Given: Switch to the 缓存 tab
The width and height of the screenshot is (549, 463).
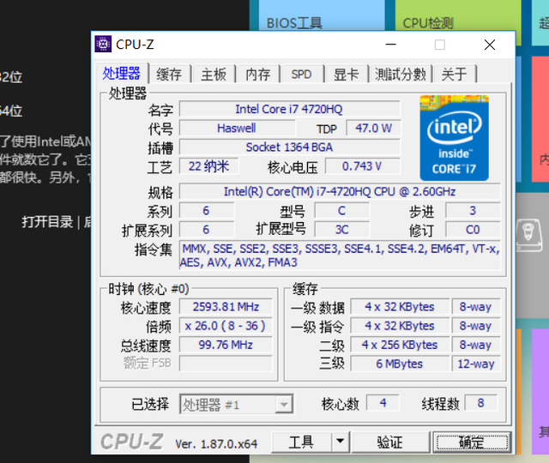Looking at the screenshot, I should point(169,75).
